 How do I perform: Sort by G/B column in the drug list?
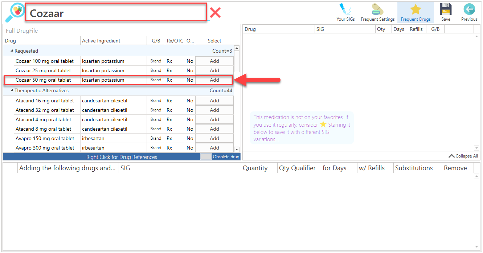click(156, 41)
